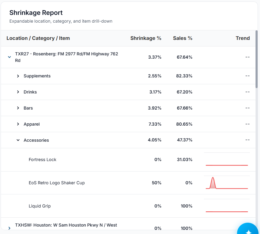Click the Liquid Grip trend sparkline
Viewport: 260px width, 234px height.
click(227, 206)
